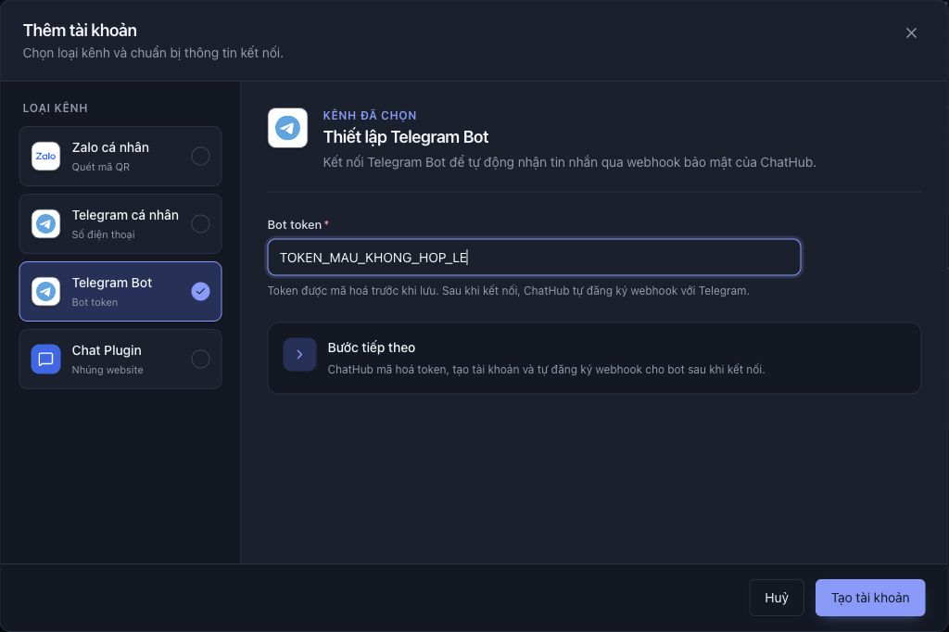
Task: Close the Thêm tài khoản dialog
Action: (912, 33)
